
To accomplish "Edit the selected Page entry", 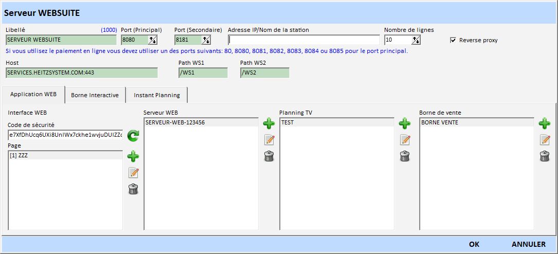I will pos(133,173).
